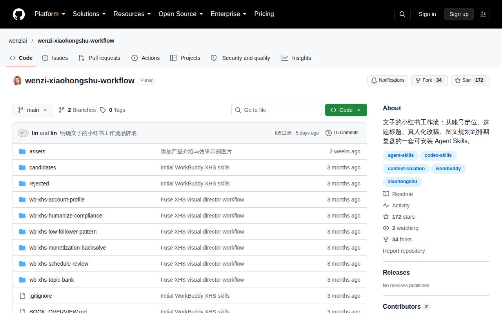The image size is (502, 313).
Task: Open the Actions tab
Action: coord(146,58)
